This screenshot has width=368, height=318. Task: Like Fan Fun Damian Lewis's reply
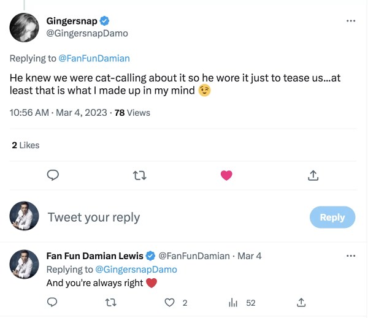[171, 302]
